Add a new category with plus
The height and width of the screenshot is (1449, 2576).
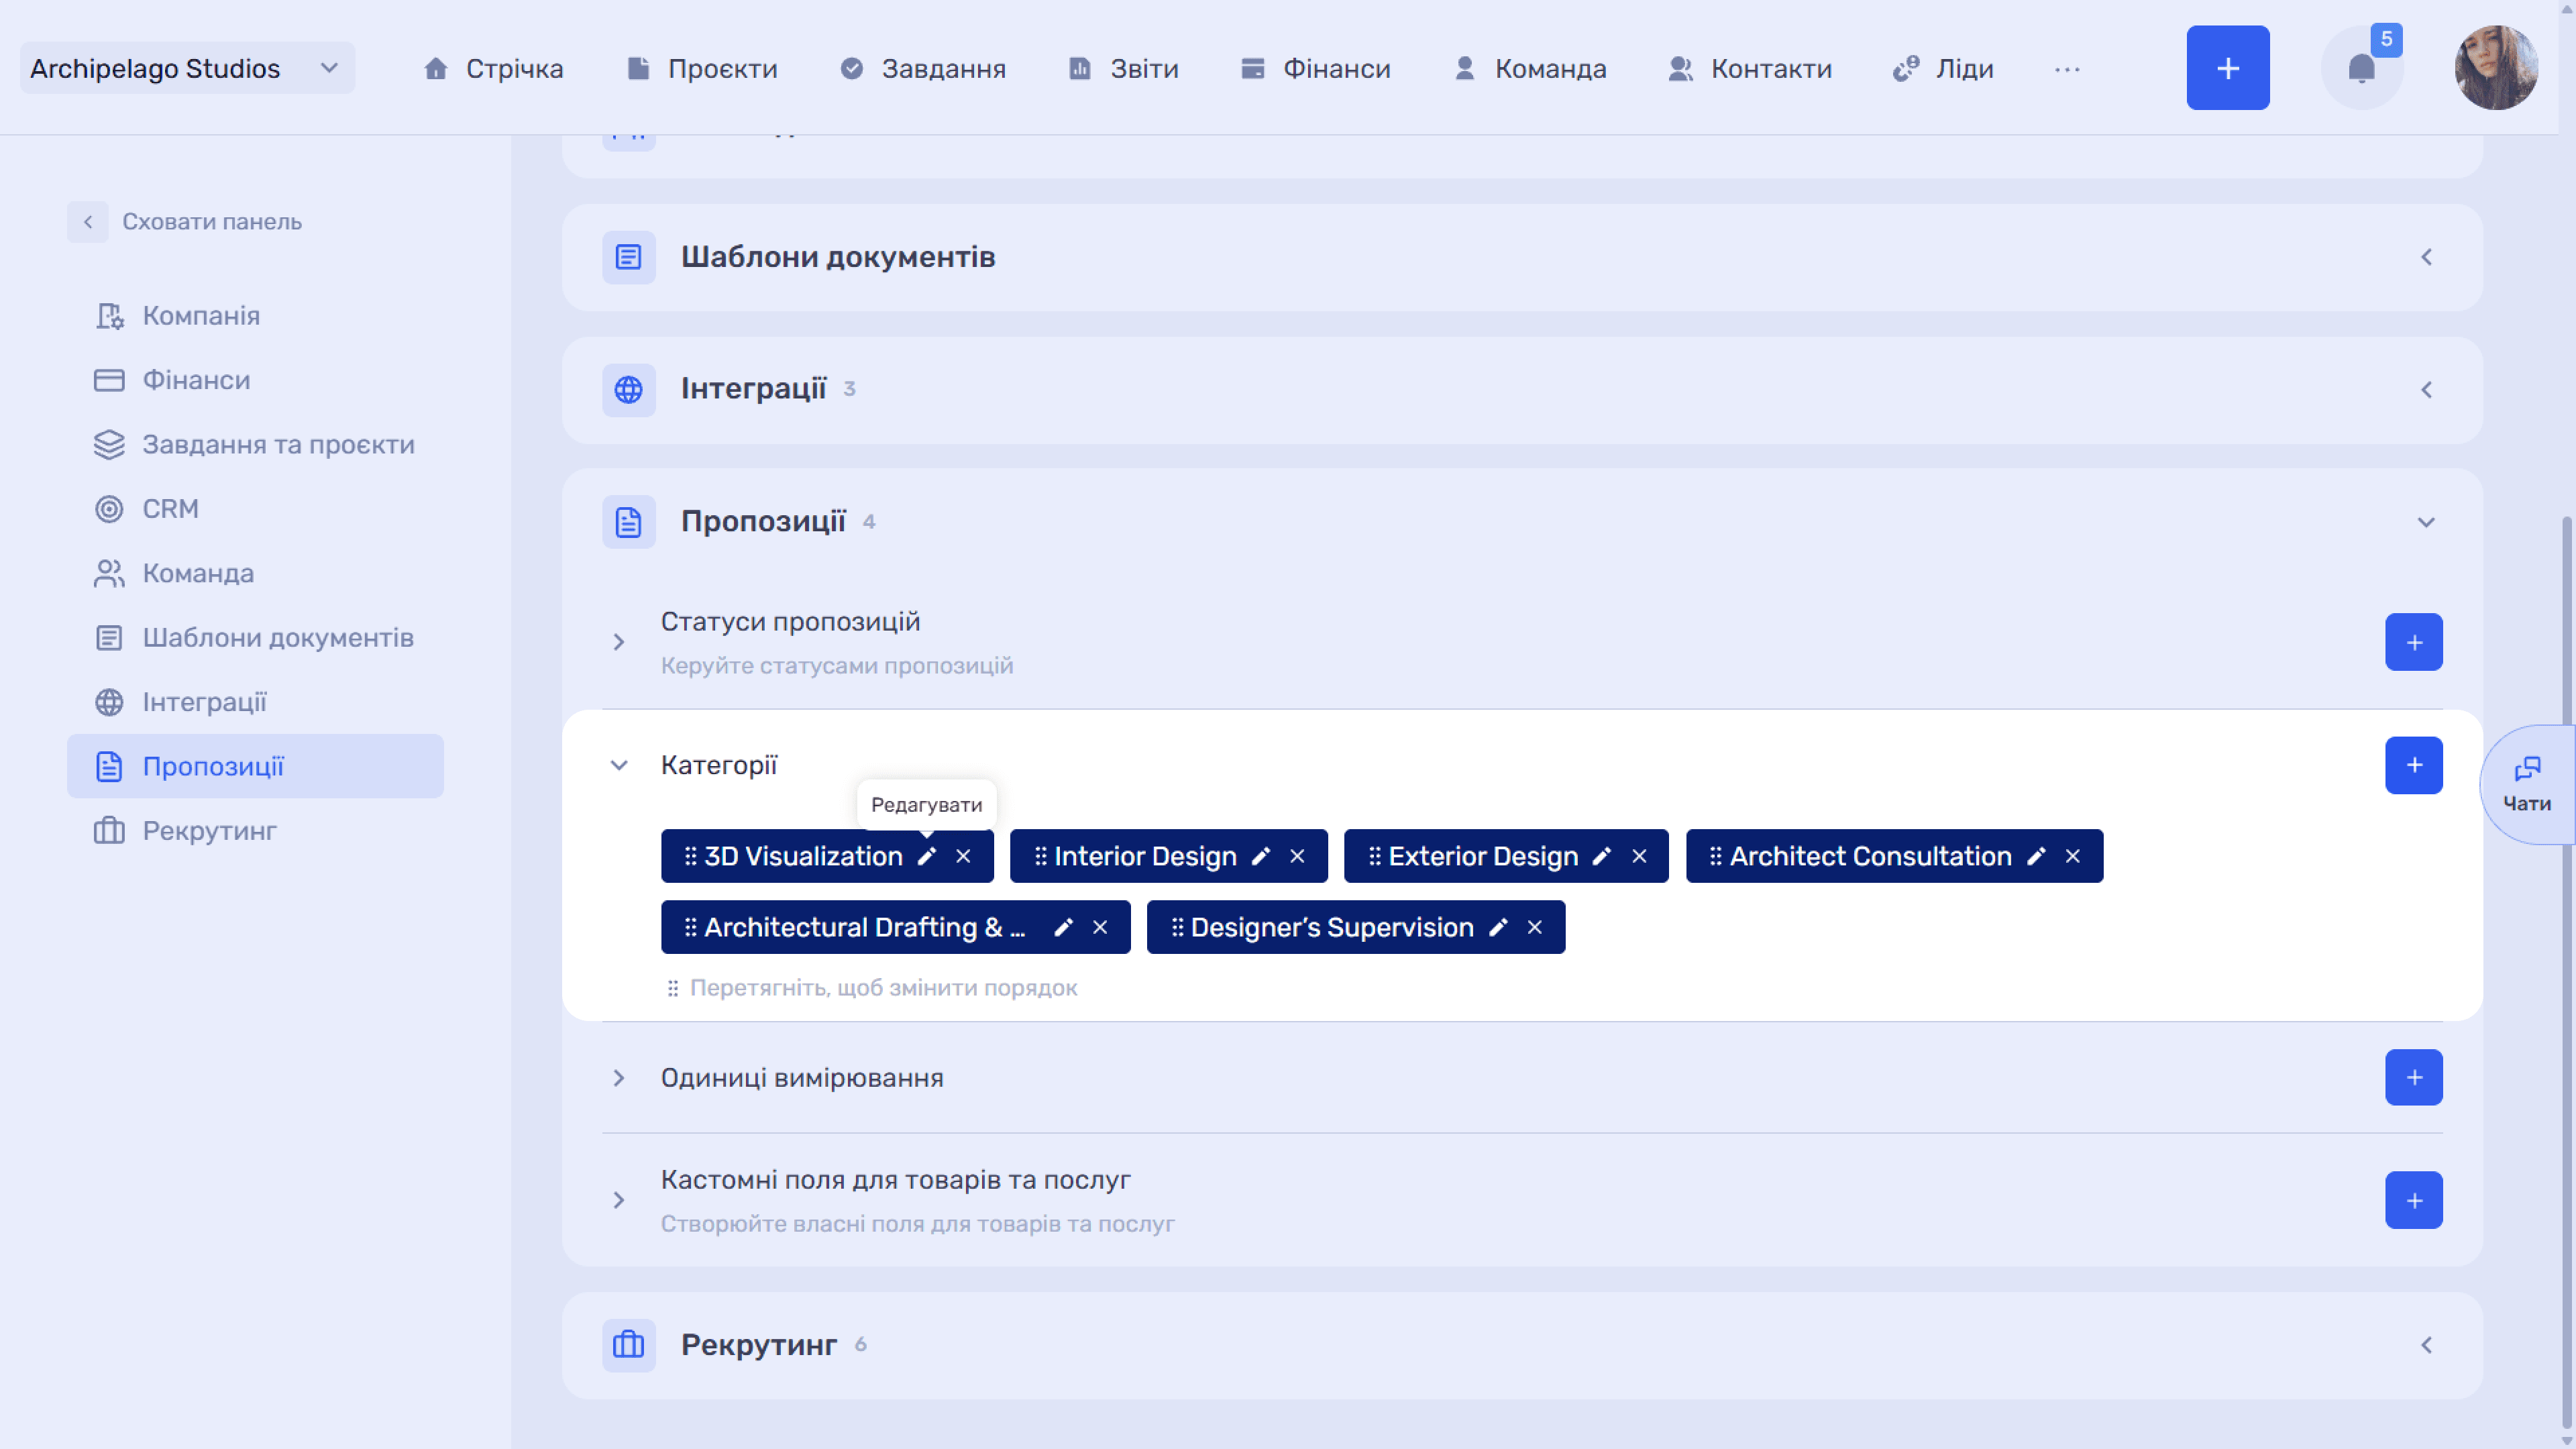(2413, 765)
